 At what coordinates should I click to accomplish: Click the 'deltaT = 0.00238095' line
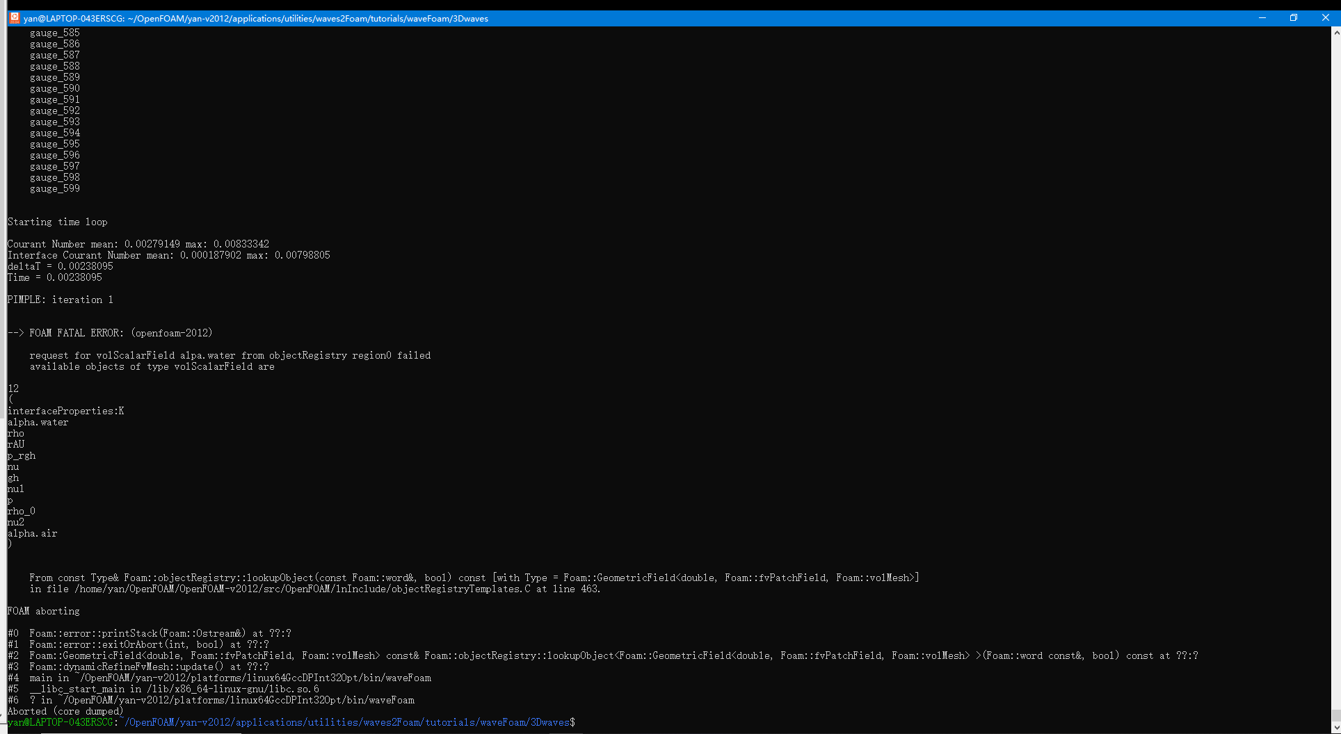pyautogui.click(x=61, y=266)
